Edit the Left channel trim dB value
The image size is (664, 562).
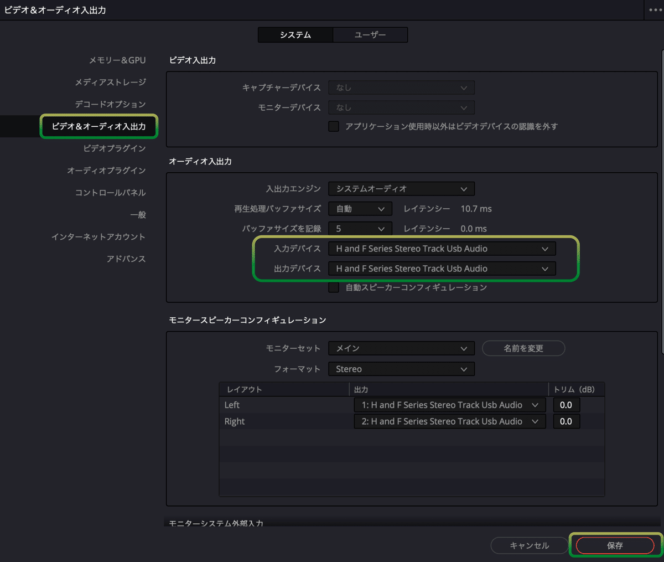pos(566,405)
